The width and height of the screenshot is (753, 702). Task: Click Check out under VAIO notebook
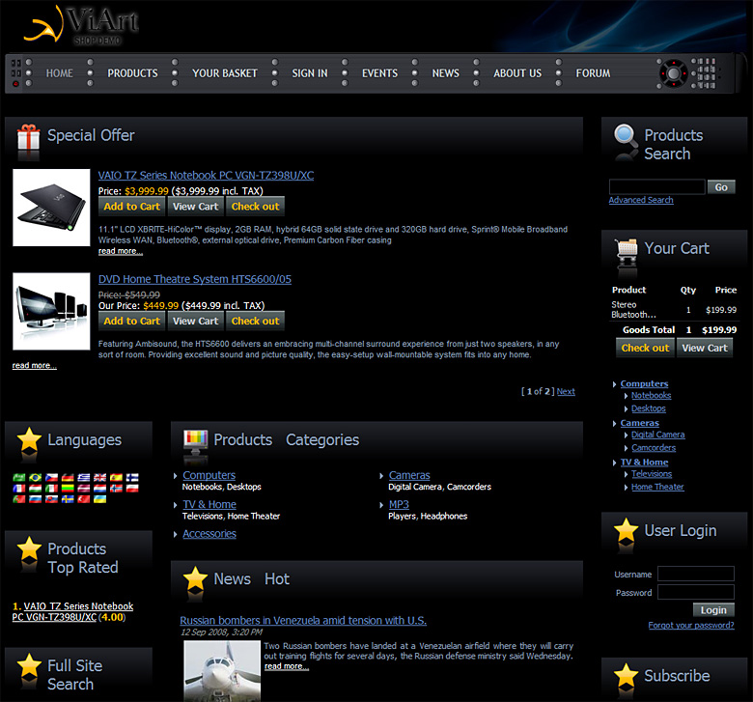point(255,207)
